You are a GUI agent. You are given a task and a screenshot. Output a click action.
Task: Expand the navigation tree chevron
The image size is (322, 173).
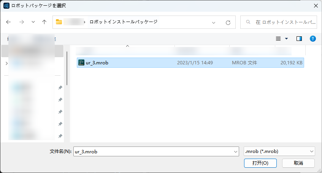[6, 63]
